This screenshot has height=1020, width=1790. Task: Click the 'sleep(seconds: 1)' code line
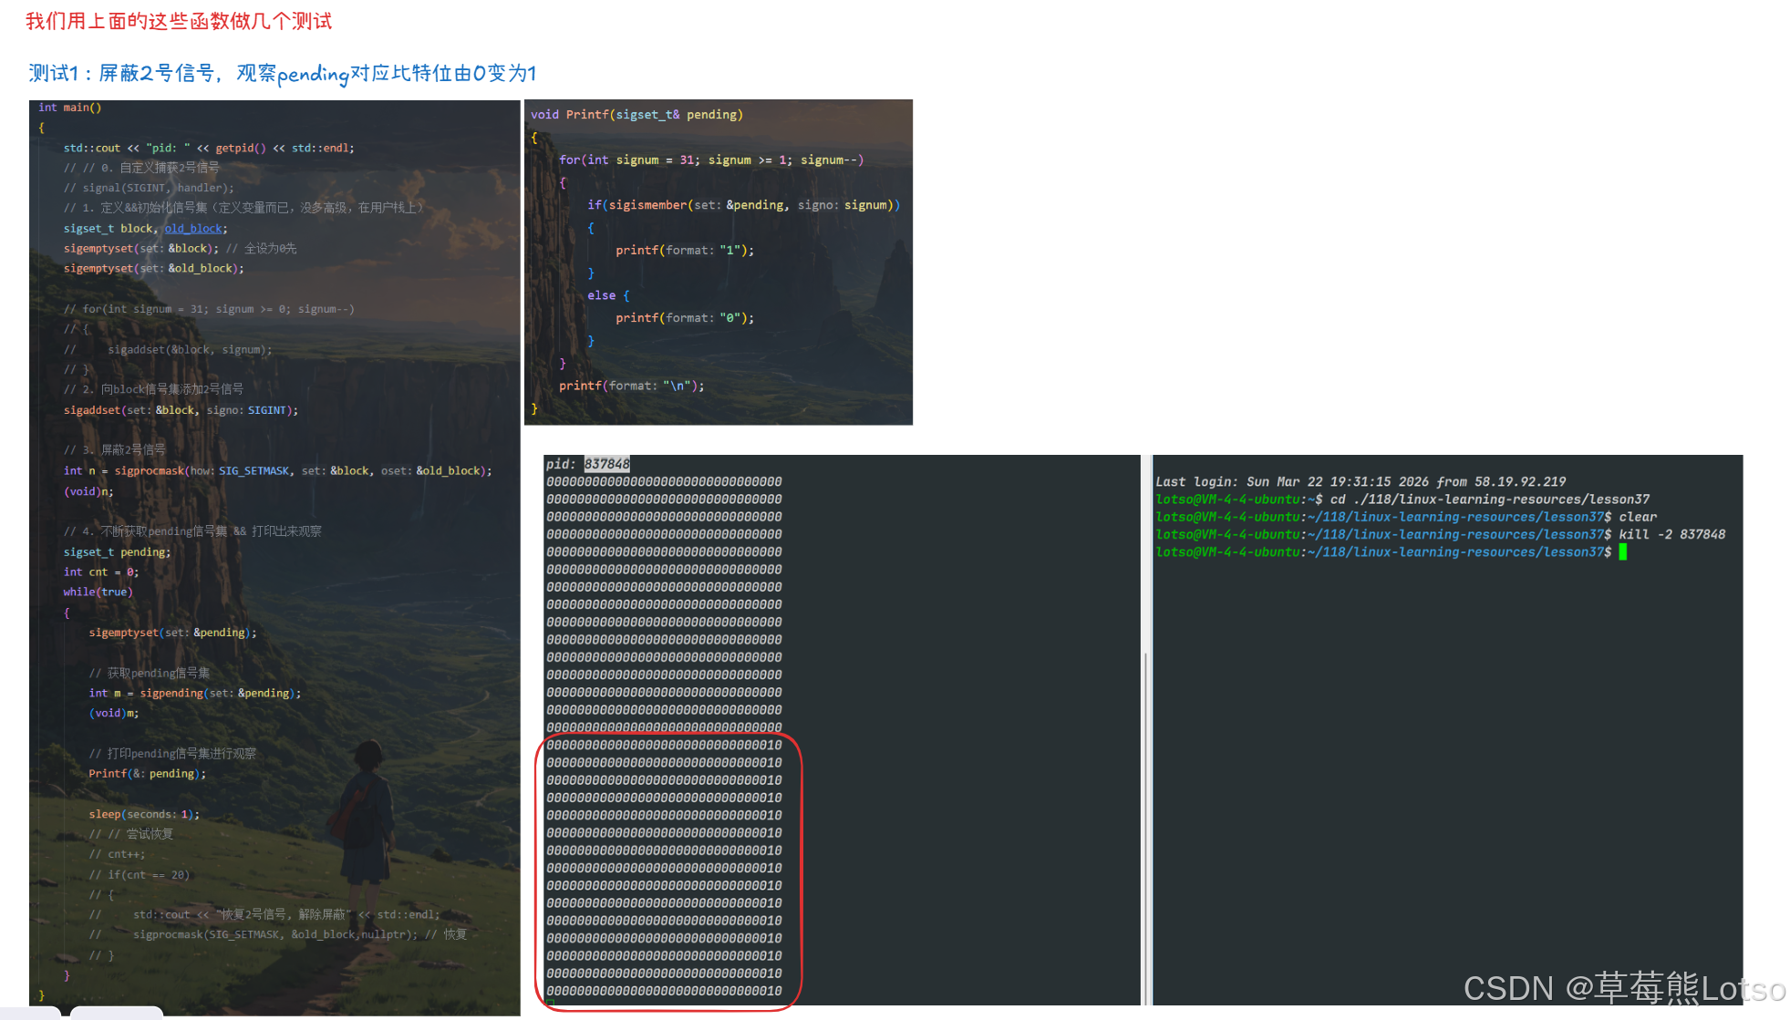[x=144, y=815]
